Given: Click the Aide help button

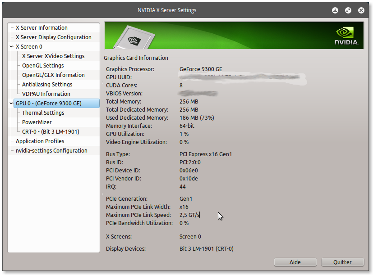Looking at the screenshot, I should pyautogui.click(x=295, y=262).
